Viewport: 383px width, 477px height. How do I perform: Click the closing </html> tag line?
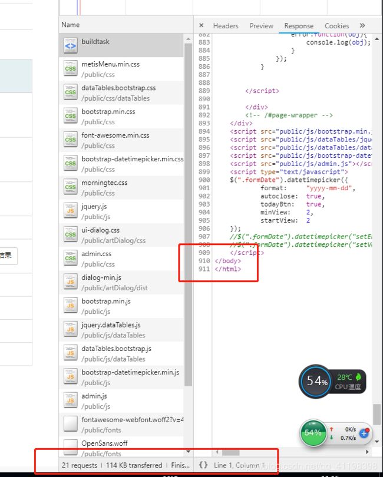[227, 269]
